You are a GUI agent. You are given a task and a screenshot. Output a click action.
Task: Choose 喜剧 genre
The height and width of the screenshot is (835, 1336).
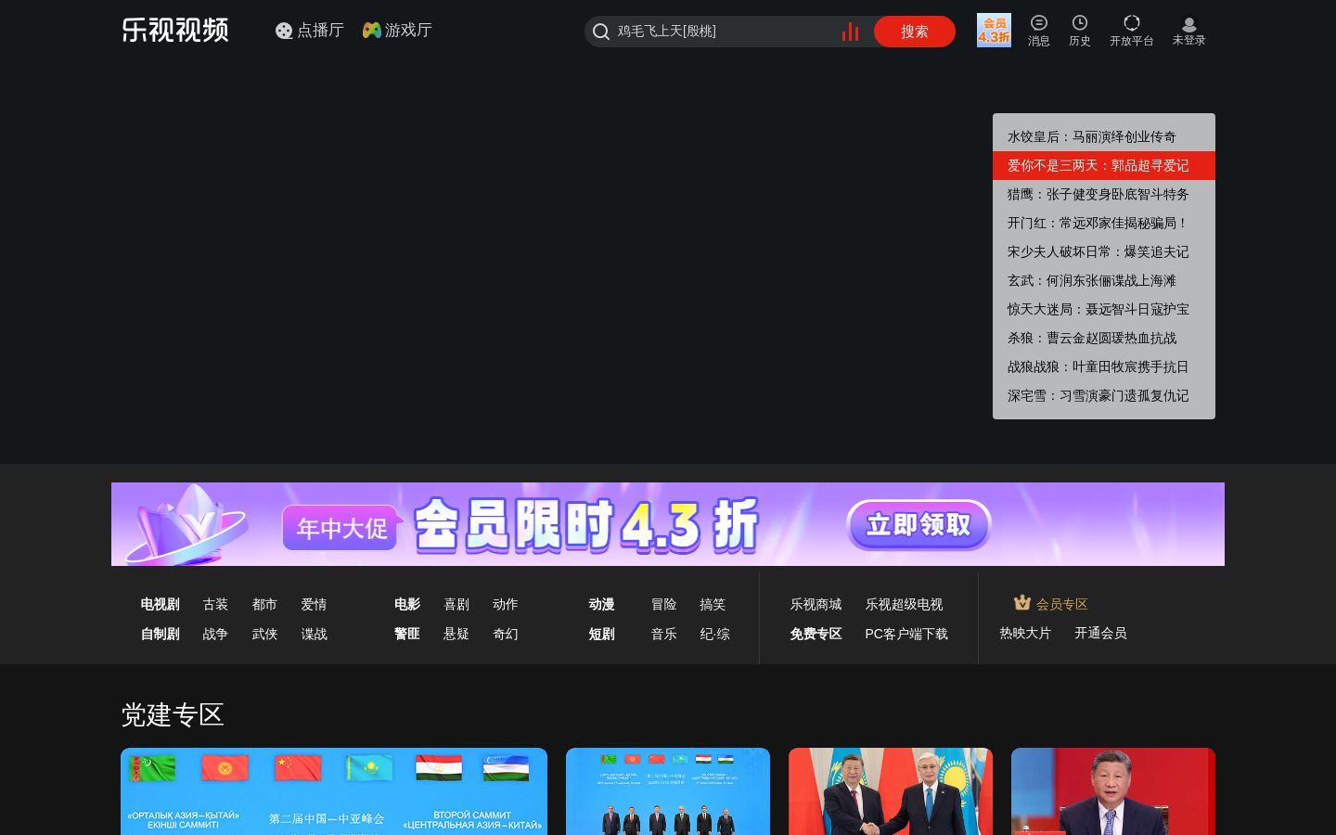coord(456,604)
